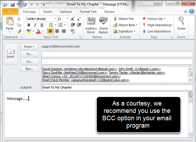Image resolution: width=196 pixels, height=142 pixels.
Task: Toggle Bold formatting
Action: [29, 25]
